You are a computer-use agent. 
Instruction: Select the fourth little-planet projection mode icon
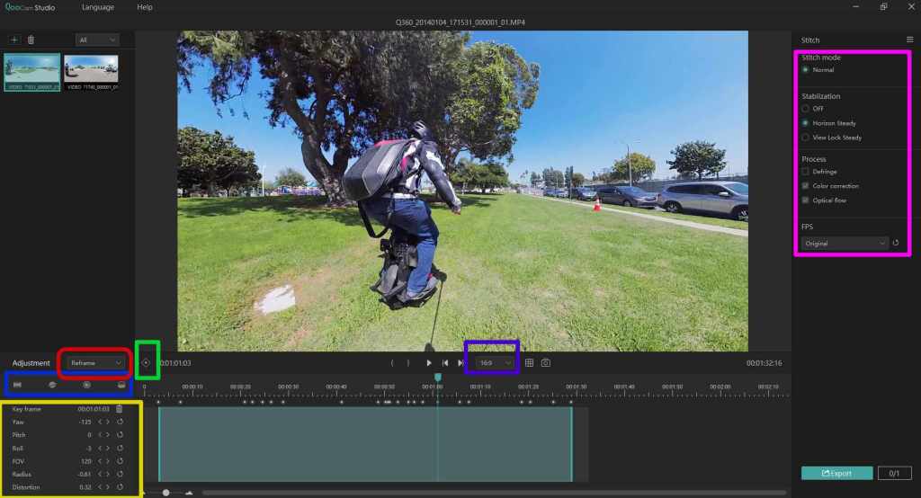coord(121,385)
